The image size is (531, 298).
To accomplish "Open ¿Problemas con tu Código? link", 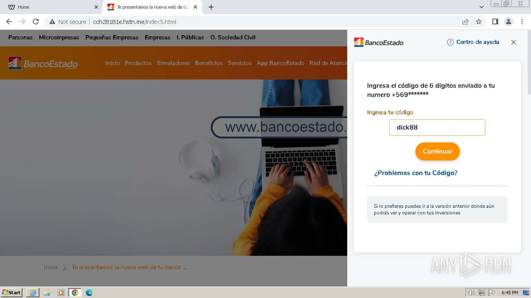I will pyautogui.click(x=416, y=173).
